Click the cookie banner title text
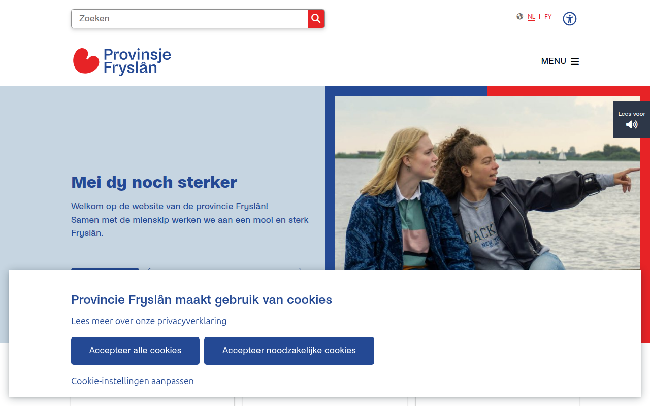This screenshot has width=650, height=406. pos(202,300)
